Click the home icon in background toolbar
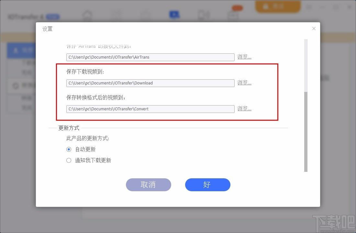The image size is (356, 233). pyautogui.click(x=87, y=16)
